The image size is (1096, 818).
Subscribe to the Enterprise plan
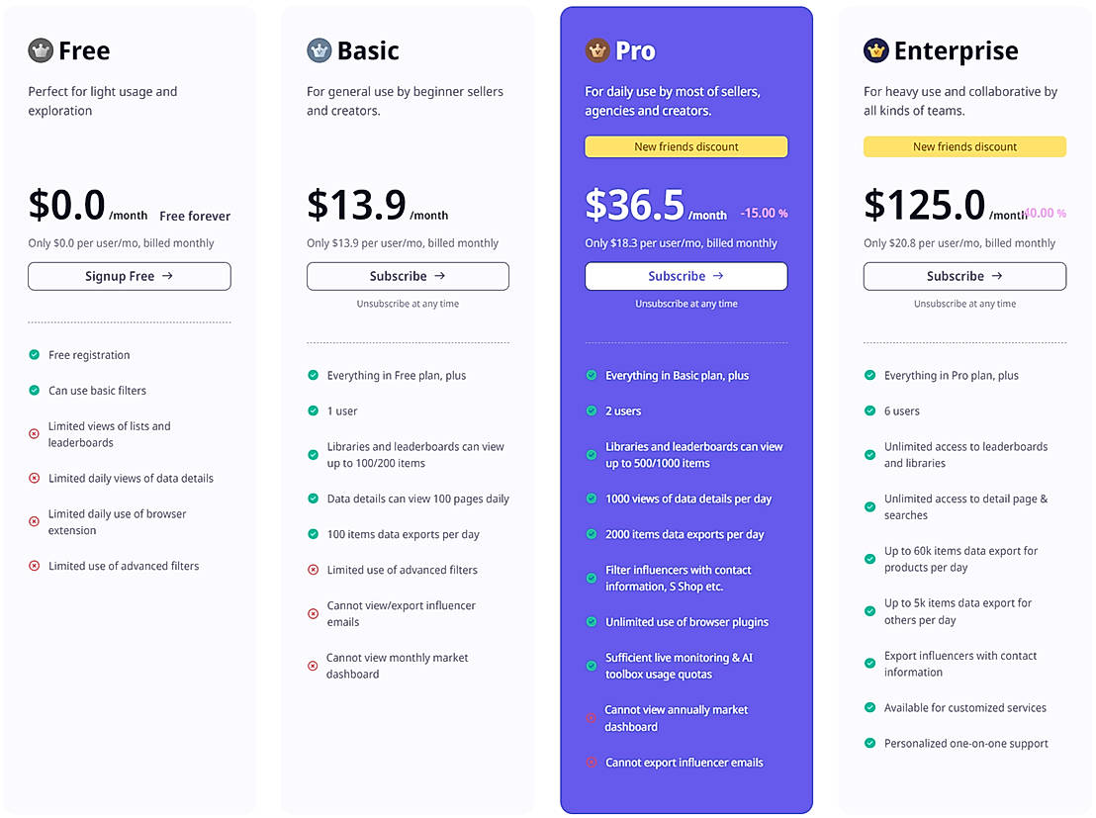click(x=964, y=276)
